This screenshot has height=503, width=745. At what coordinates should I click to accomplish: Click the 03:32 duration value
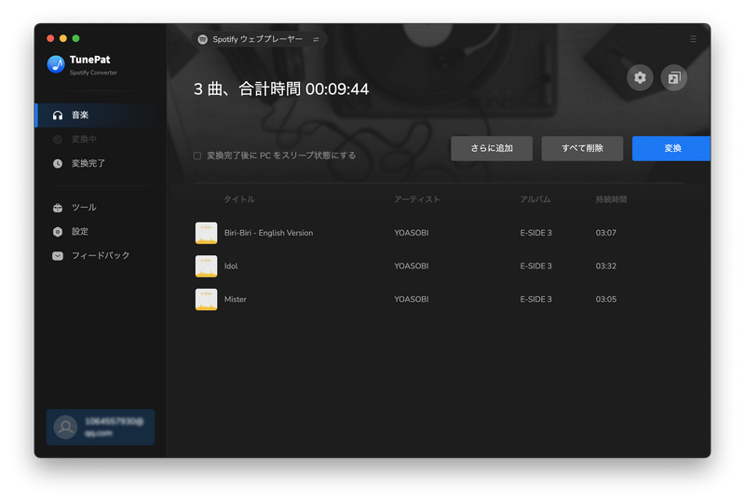tap(606, 266)
